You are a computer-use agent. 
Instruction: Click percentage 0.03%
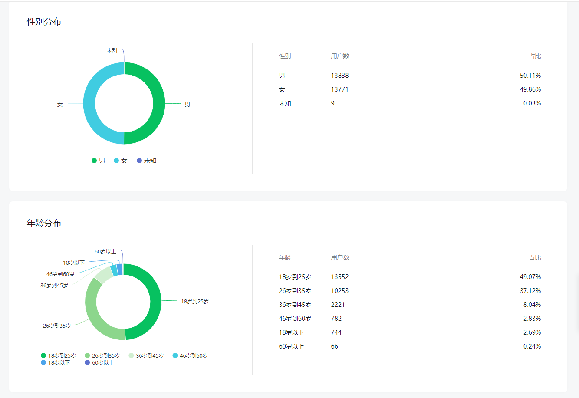click(x=532, y=103)
